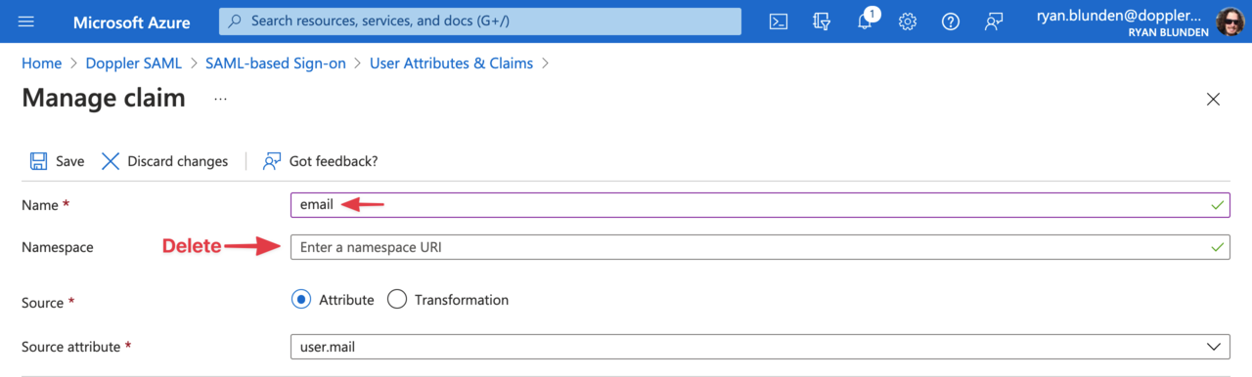Viewport: 1252px width, 377px height.
Task: Go to User Attributes & Claims breadcrumb
Action: coord(451,63)
